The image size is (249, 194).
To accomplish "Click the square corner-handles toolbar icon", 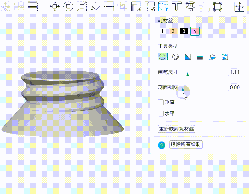I will 218,6.
